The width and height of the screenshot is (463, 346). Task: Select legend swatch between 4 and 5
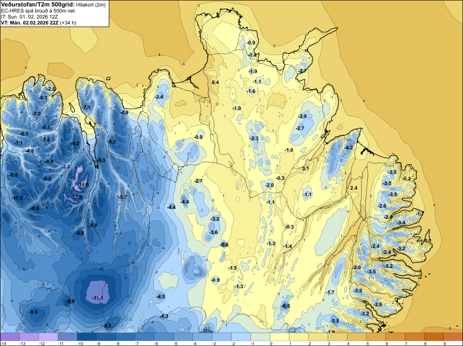(357, 337)
